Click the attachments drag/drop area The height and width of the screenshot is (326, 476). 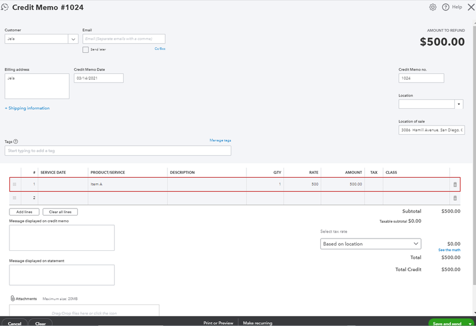tap(84, 310)
